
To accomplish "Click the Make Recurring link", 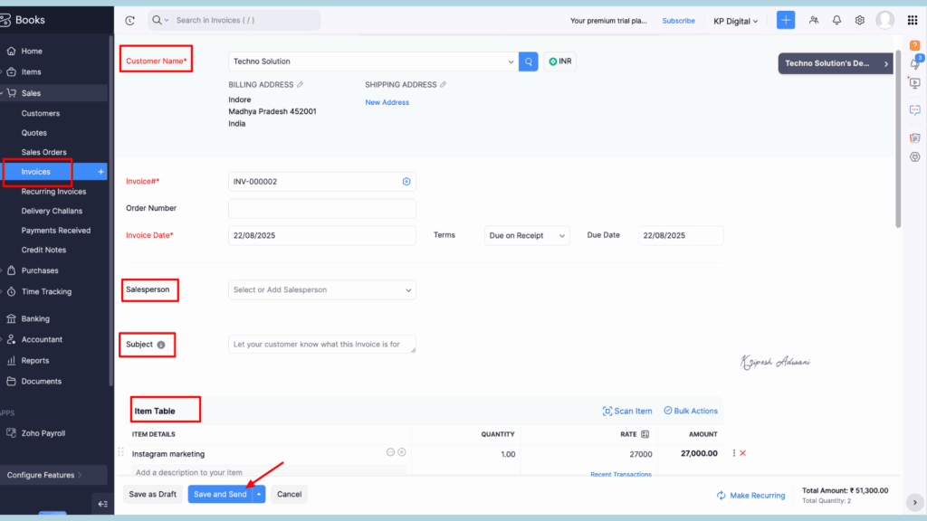I will (750, 496).
